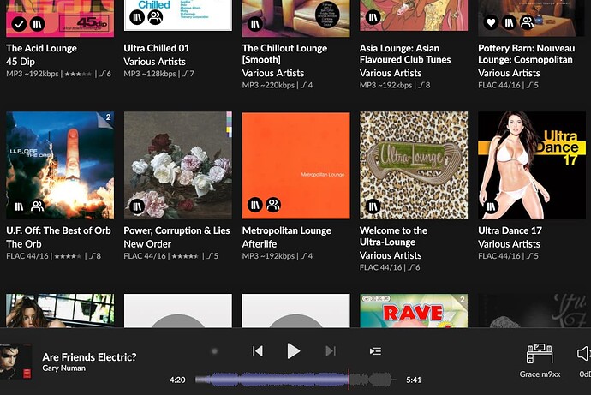Click the library badge on The Chillout Lounge cover
This screenshot has height=395, width=591.
(x=255, y=24)
